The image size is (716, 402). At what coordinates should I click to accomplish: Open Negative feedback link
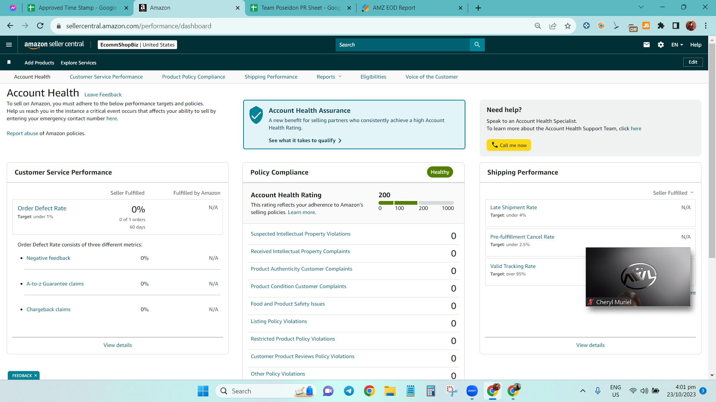(x=48, y=258)
